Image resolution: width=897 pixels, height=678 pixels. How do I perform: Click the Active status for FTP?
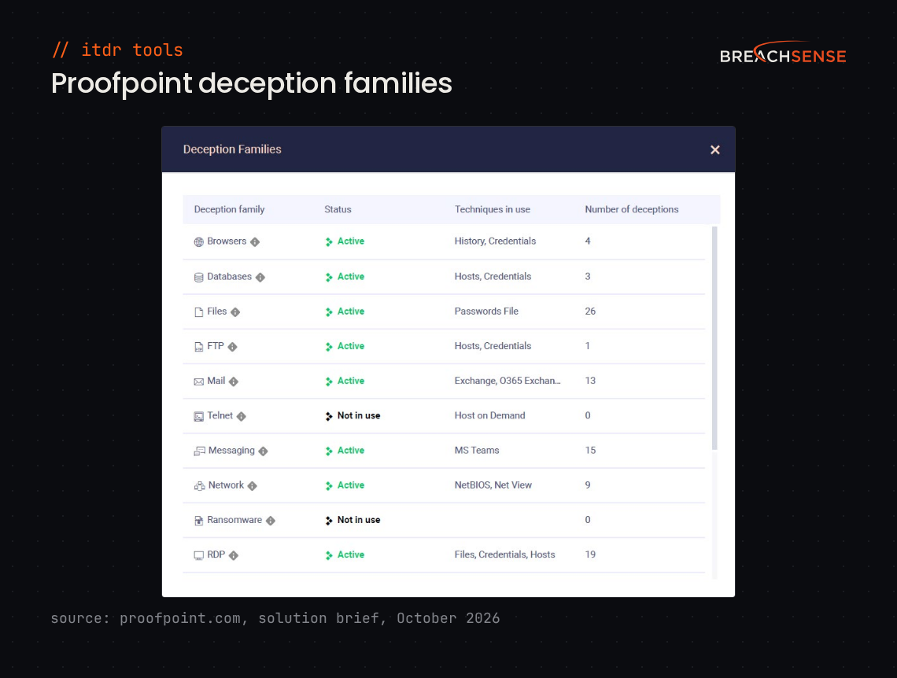pyautogui.click(x=351, y=346)
